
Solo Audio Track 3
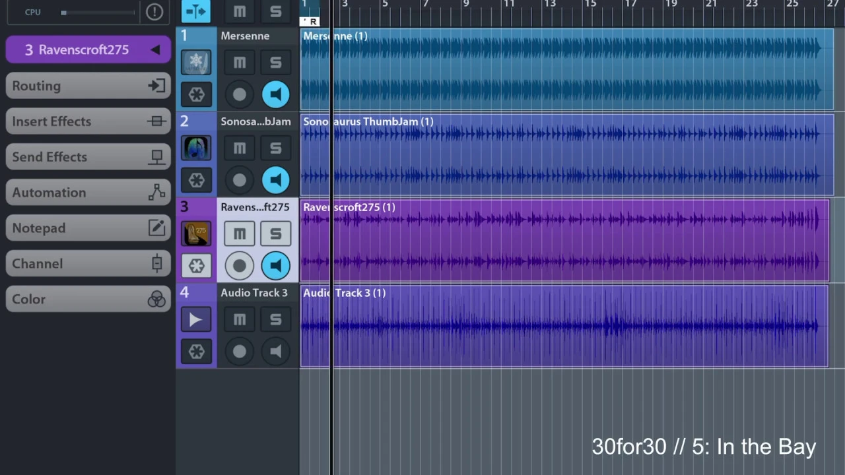pyautogui.click(x=275, y=319)
